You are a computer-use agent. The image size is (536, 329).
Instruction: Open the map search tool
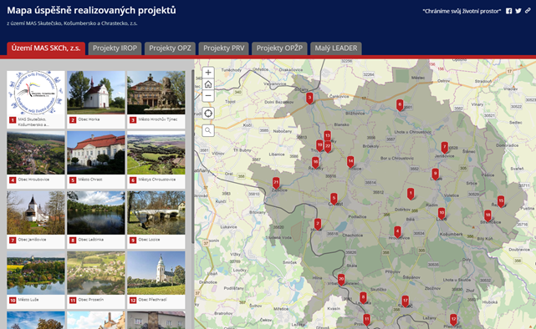pyautogui.click(x=208, y=130)
